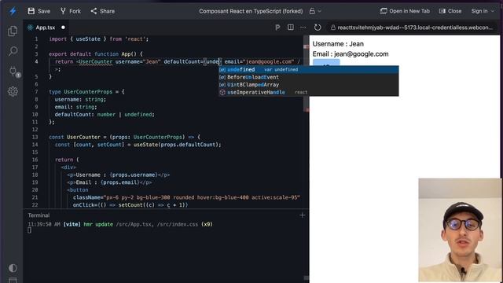This screenshot has width=503, height=283.
Task: Click 'Username : Jean' text in preview
Action: [338, 44]
